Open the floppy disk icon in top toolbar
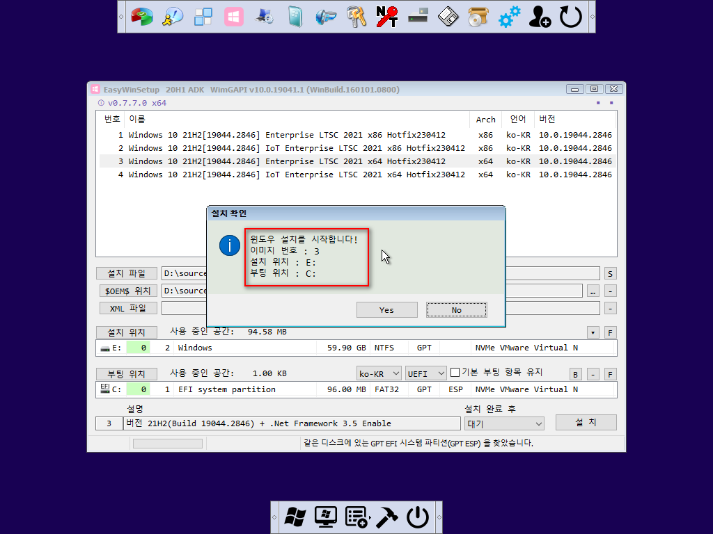This screenshot has width=713, height=534. tap(448, 17)
